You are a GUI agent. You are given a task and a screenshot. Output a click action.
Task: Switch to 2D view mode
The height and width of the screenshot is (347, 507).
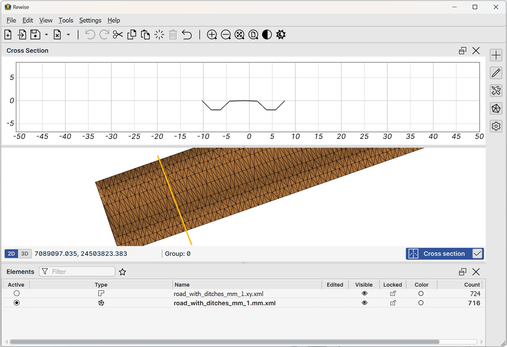(x=11, y=254)
